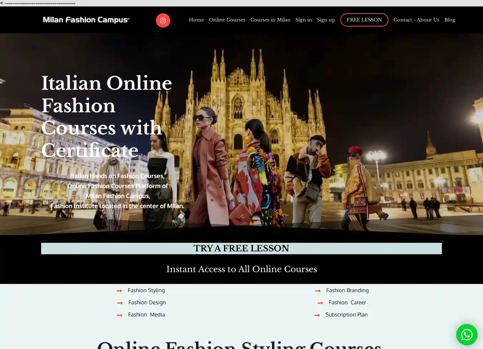The width and height of the screenshot is (483, 349).
Task: Go to the Home menu item
Action: (x=196, y=20)
